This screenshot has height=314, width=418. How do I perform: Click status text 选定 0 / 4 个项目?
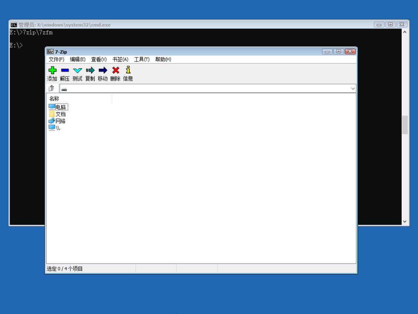click(64, 269)
